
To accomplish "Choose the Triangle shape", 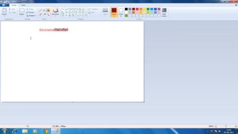I will click(83, 9).
